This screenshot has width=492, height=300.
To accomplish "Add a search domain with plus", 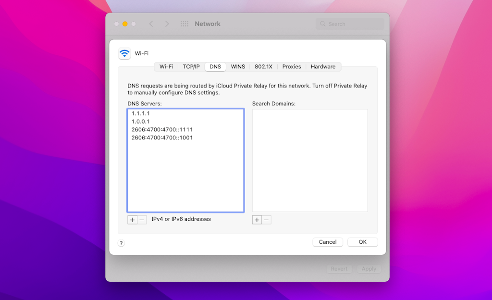I will (257, 220).
